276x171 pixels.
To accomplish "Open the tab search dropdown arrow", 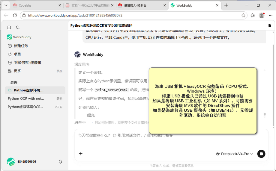I will click(6, 5).
